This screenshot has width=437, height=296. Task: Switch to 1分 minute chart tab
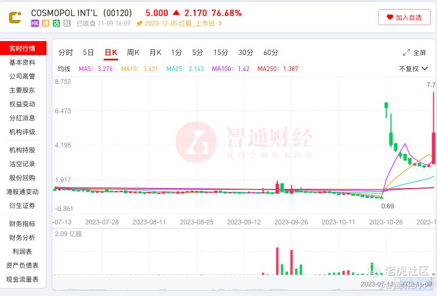[x=176, y=52]
